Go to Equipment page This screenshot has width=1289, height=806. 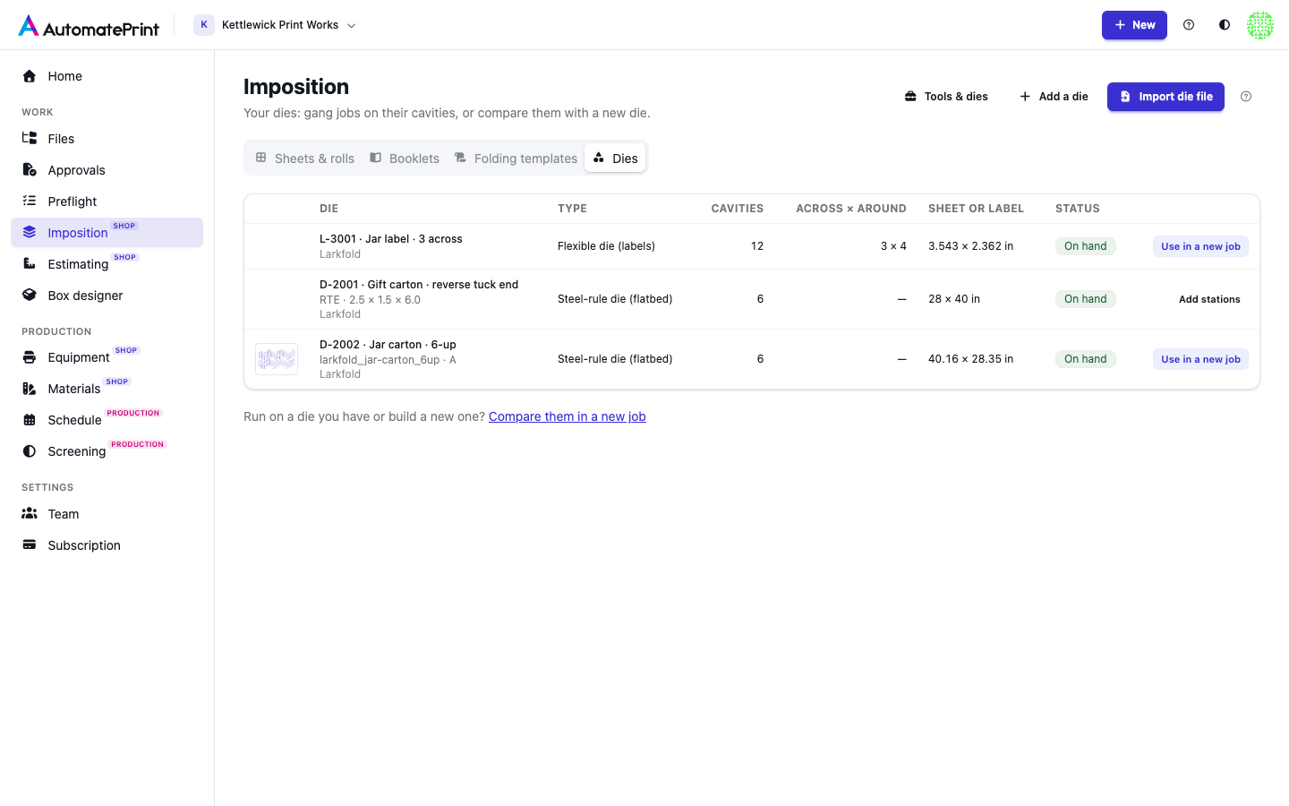tap(107, 357)
